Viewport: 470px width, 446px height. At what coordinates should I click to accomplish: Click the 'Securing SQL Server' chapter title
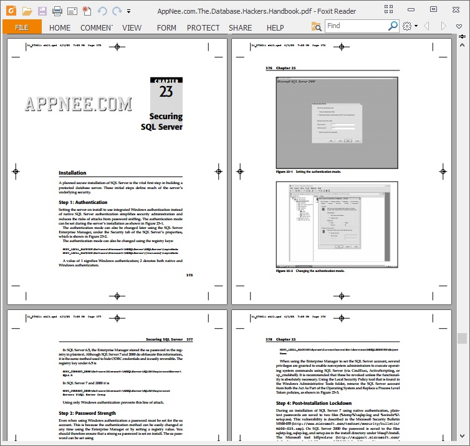click(x=162, y=122)
